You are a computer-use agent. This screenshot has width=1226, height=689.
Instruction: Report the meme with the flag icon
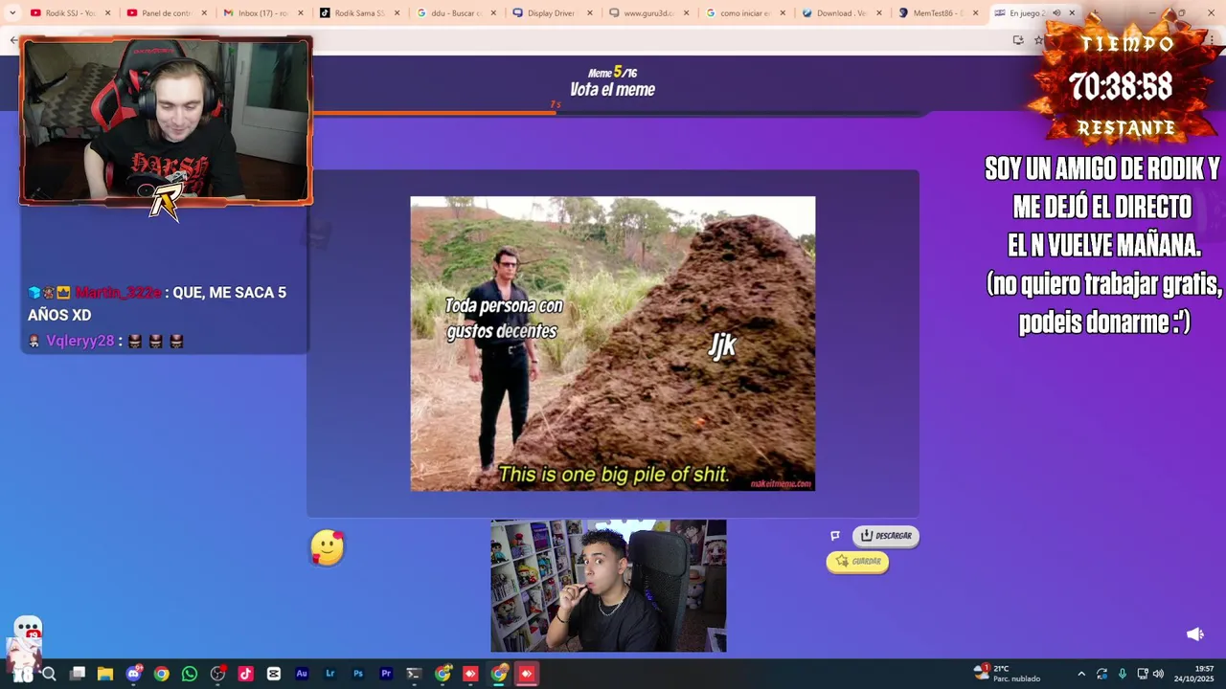835,536
